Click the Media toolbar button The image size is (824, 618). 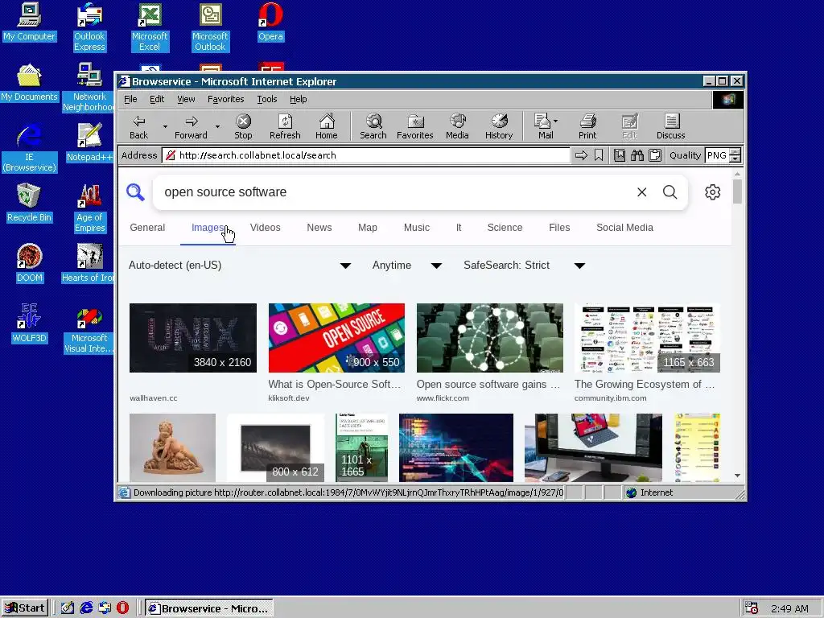click(457, 126)
